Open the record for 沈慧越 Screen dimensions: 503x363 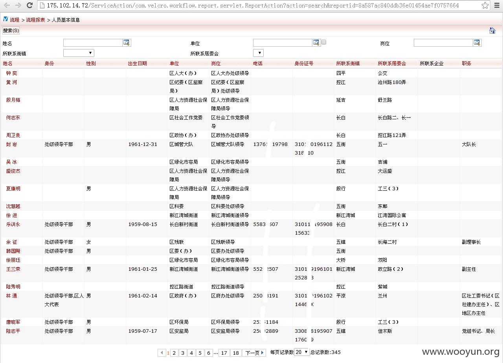coord(13,206)
